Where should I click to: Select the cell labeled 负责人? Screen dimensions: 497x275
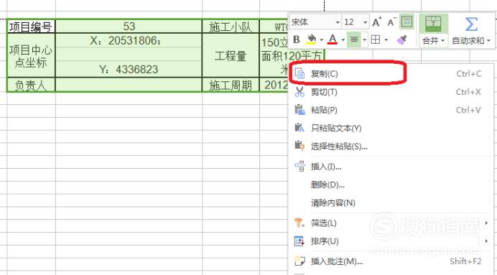point(31,85)
